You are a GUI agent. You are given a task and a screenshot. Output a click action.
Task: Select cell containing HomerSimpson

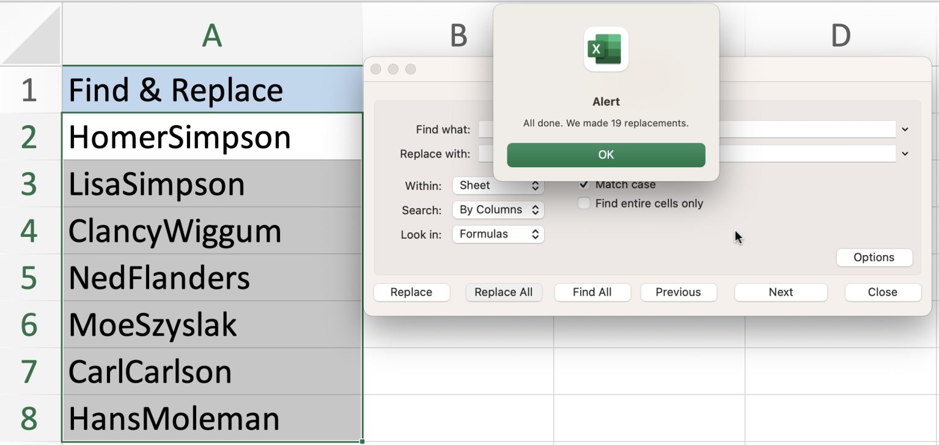(183, 137)
